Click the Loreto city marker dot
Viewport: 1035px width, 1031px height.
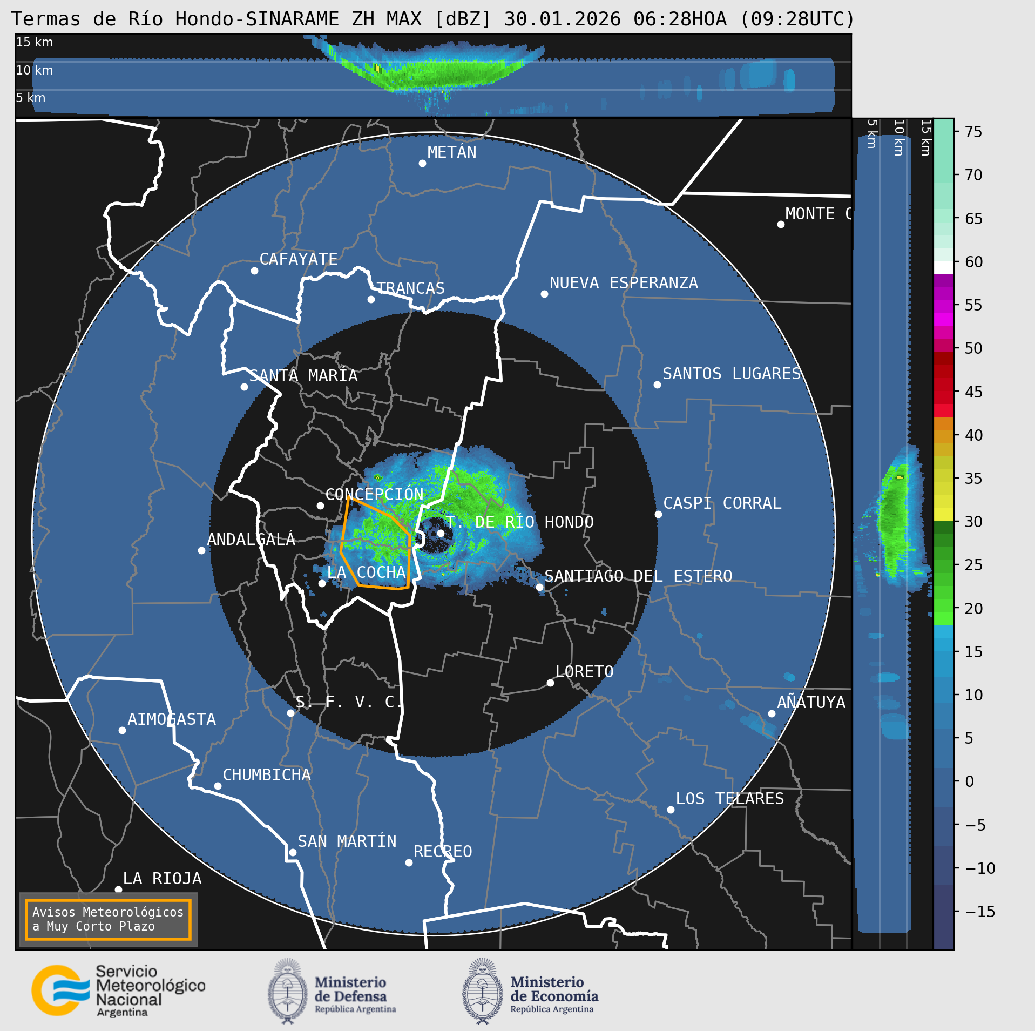click(550, 683)
